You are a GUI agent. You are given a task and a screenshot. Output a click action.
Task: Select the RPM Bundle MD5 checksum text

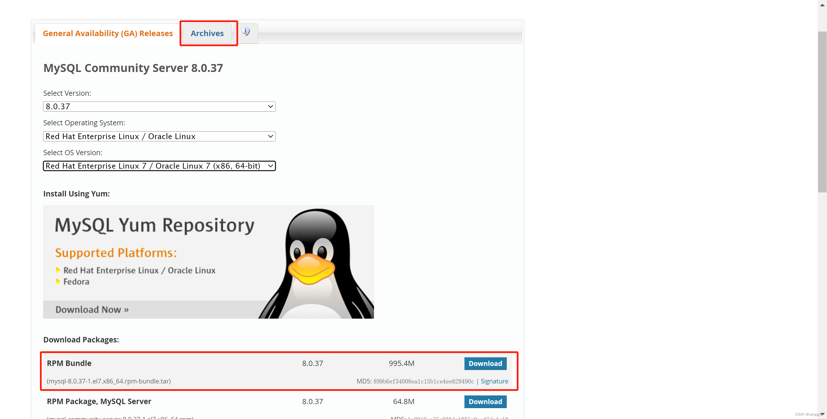pyautogui.click(x=423, y=381)
